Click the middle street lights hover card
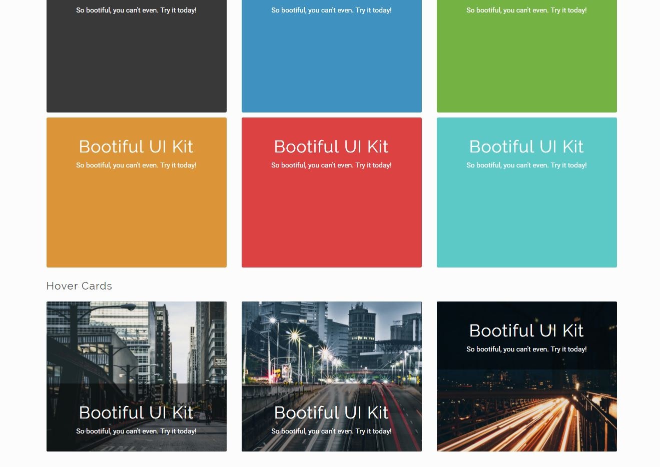Viewport: 660px width, 467px height. pos(331,350)
